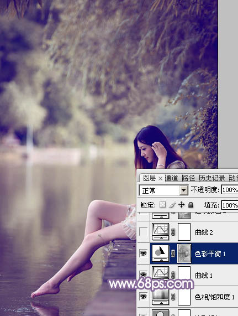Close the 图层 tab with x
The height and width of the screenshot is (316, 238).
coord(160,178)
